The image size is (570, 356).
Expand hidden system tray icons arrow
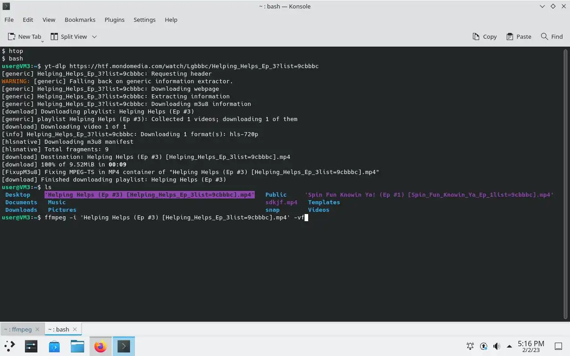tap(509, 346)
